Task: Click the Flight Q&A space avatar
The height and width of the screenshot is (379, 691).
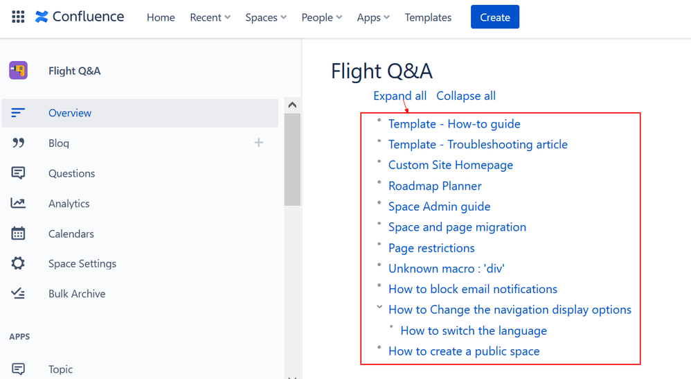Action: click(x=18, y=71)
